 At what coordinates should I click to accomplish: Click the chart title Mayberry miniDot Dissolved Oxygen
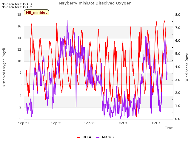(95, 3)
